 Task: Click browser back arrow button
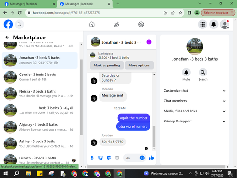(x=5, y=13)
